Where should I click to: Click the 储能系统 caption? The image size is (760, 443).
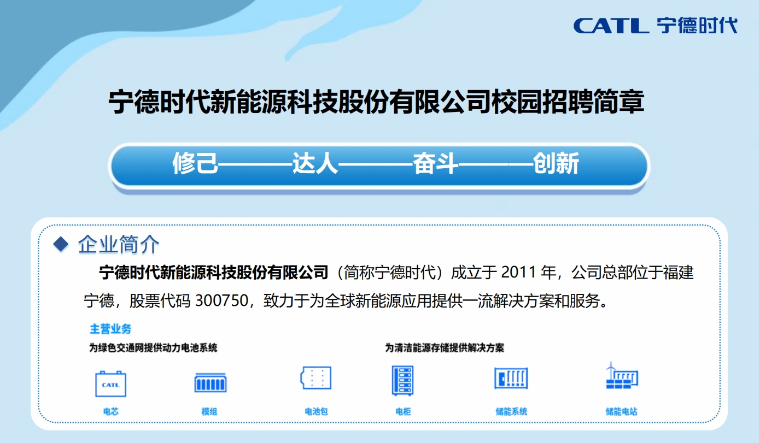coord(511,411)
